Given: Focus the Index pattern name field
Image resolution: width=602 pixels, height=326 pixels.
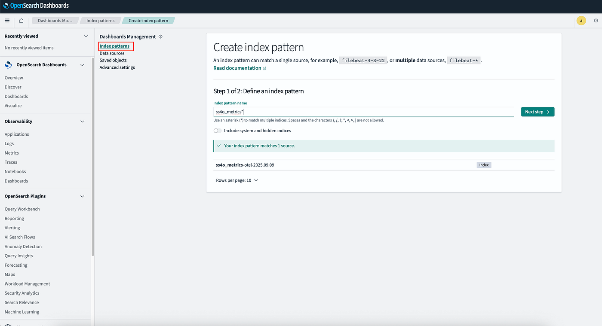Looking at the screenshot, I should (364, 112).
